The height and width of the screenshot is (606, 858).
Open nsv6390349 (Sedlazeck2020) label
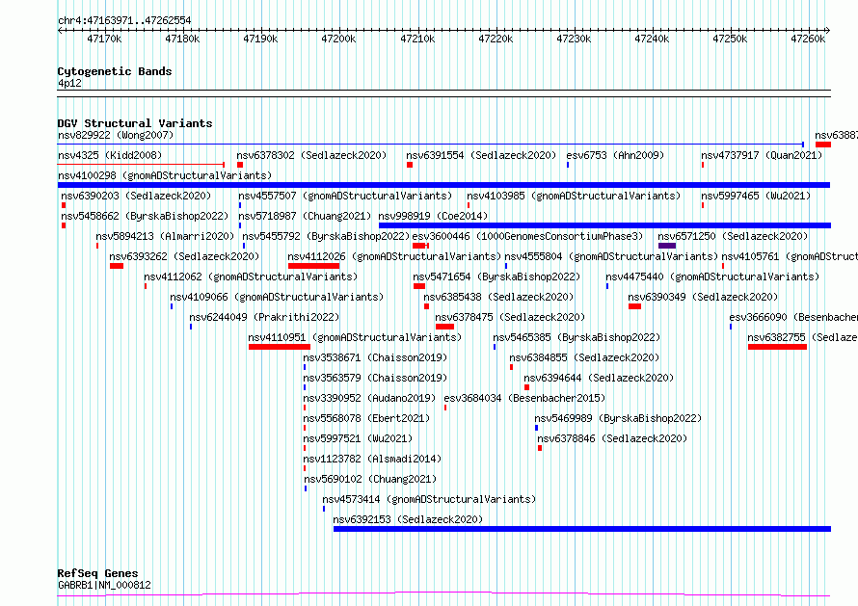[x=703, y=297]
